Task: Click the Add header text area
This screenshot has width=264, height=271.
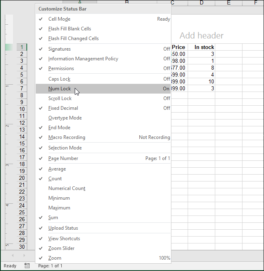Action: coord(201,36)
